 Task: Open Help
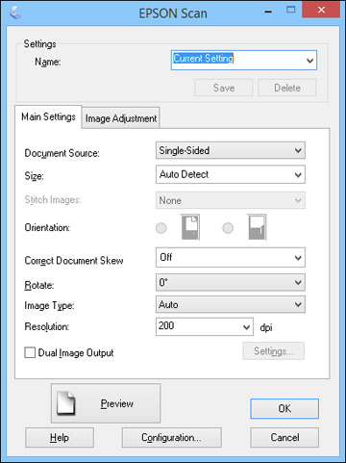pyautogui.click(x=60, y=437)
